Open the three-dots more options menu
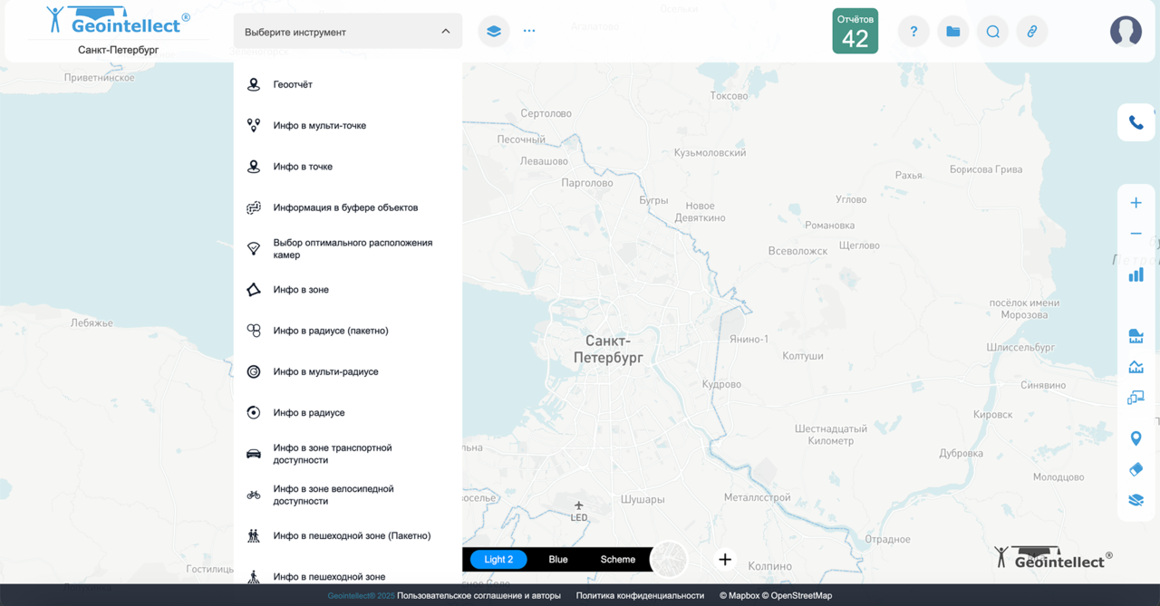1160x606 pixels. click(529, 31)
